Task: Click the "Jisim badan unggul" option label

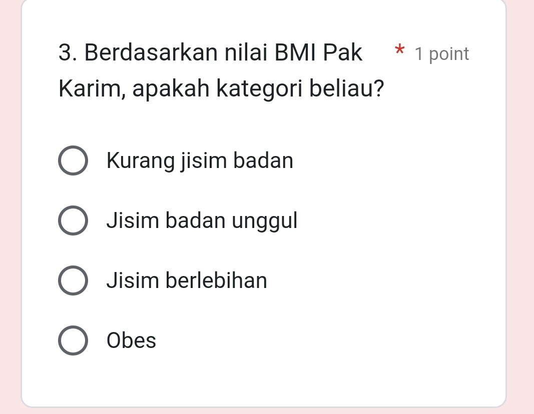Action: [x=202, y=220]
